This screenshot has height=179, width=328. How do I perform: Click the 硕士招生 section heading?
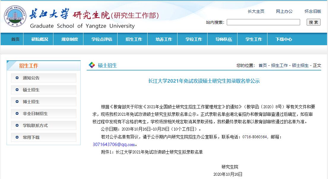coord(107,65)
